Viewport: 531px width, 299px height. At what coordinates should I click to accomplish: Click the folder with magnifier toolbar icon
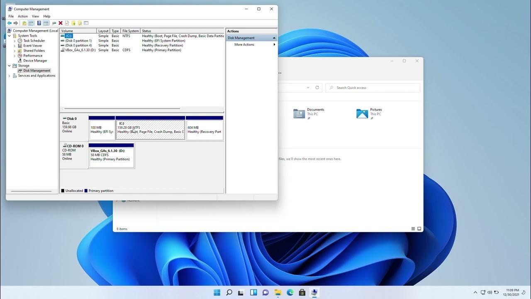[80, 23]
